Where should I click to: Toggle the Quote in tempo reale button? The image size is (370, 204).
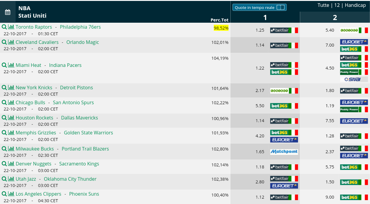pos(259,7)
